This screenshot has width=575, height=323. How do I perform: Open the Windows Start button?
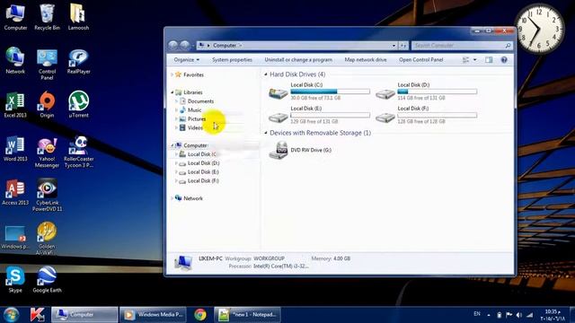(x=12, y=315)
